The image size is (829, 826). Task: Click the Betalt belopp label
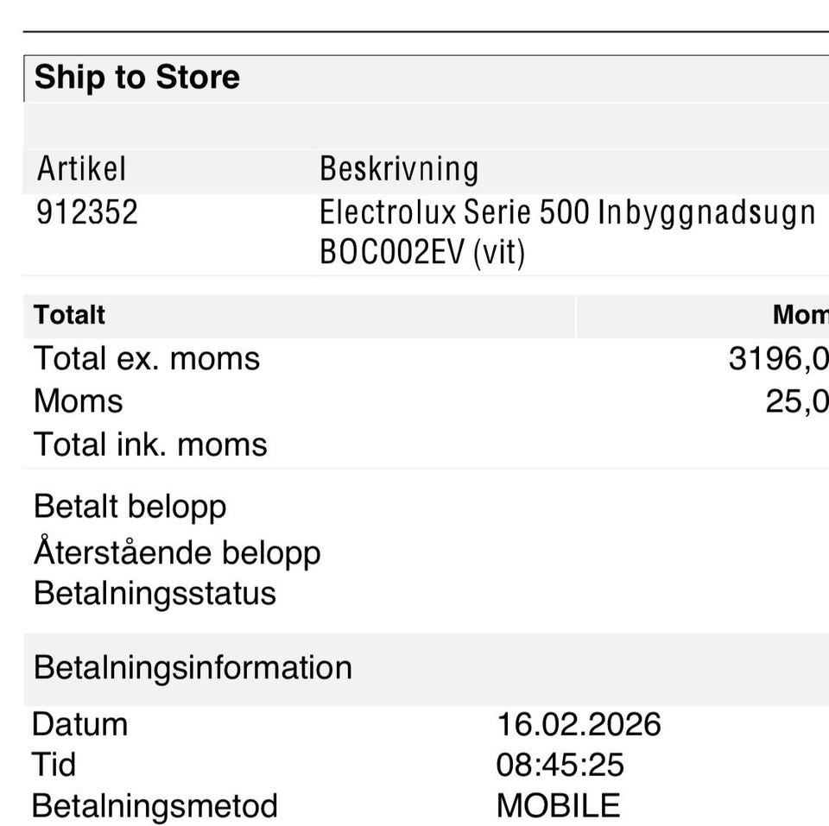click(x=130, y=507)
